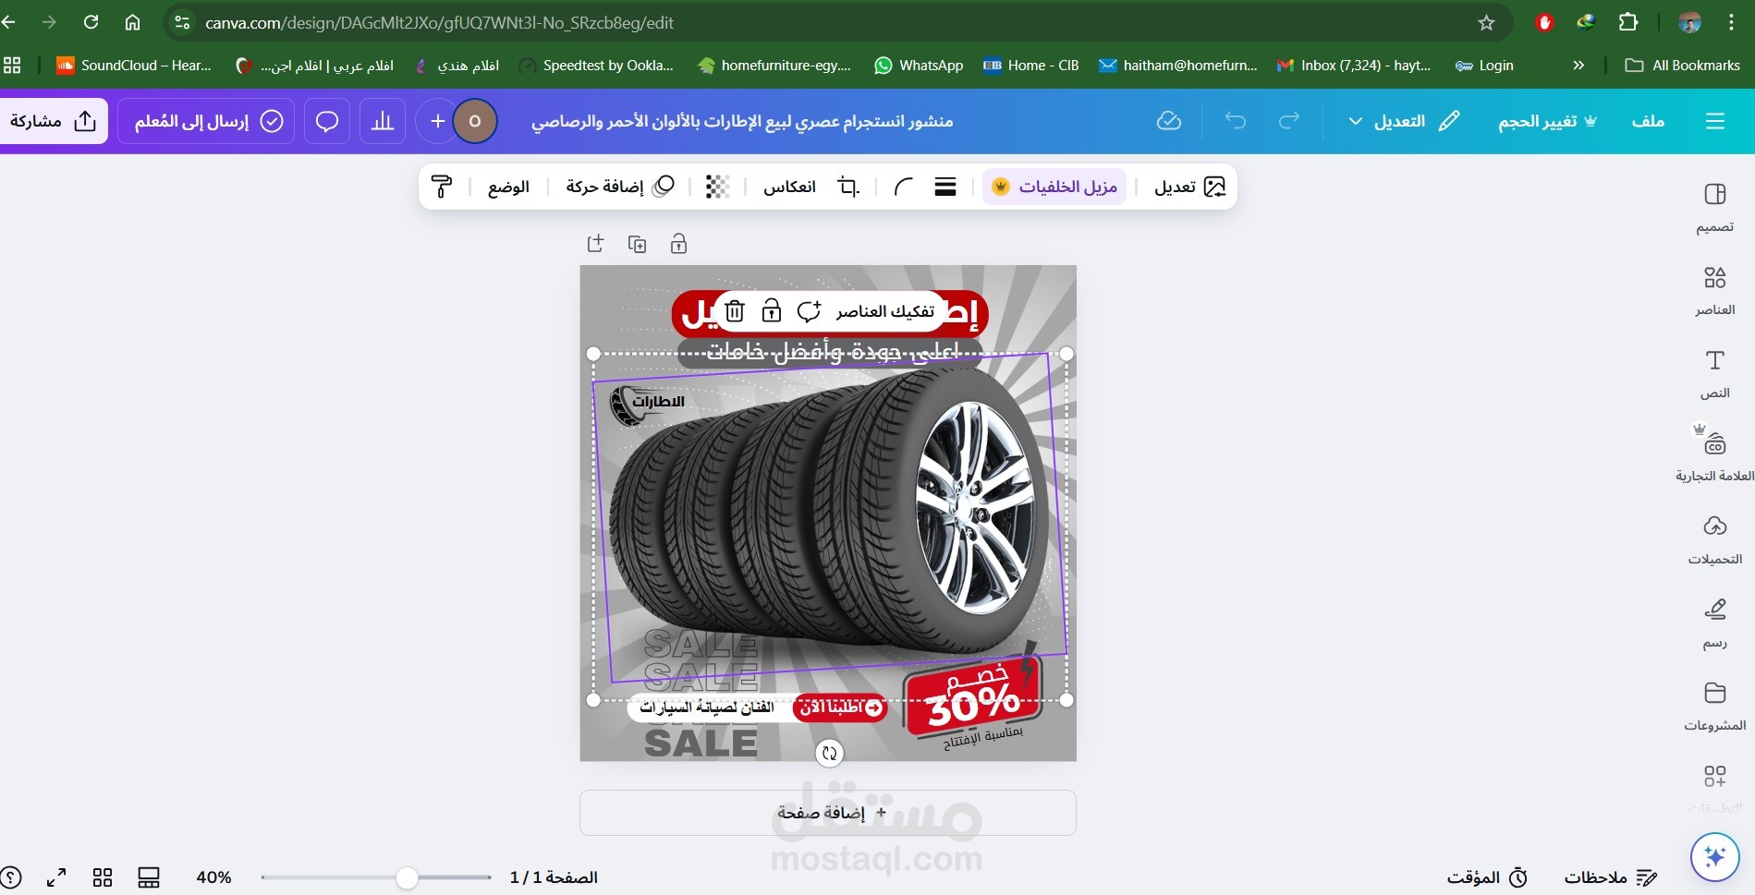Screen dimensions: 1755x895
Task: Enter fullscreen presentation mode
Action: pyautogui.click(x=56, y=877)
